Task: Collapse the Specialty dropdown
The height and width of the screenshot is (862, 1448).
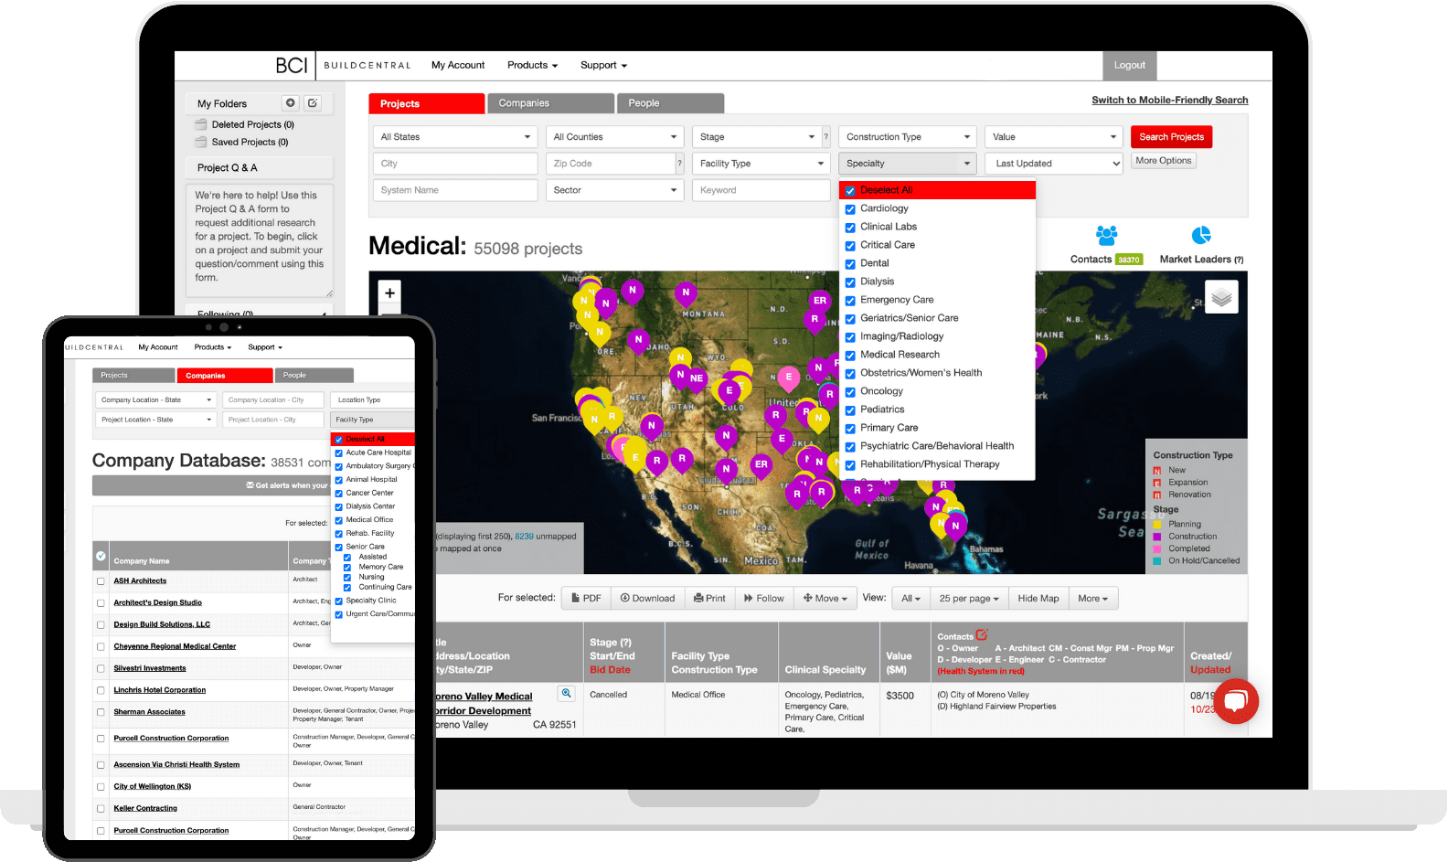Action: (x=907, y=164)
